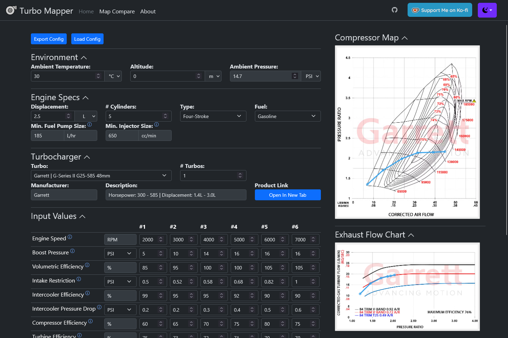Viewport: 508px width, 338px height.
Task: Open the Fuel dropdown showing Gasoline
Action: [x=288, y=116]
